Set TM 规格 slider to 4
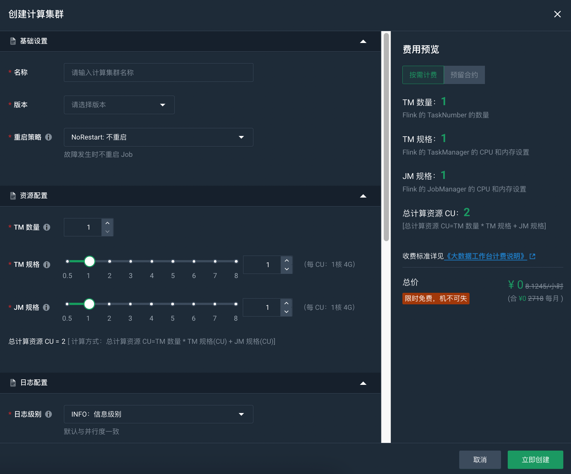Screen dimensions: 571x474 coord(152,261)
